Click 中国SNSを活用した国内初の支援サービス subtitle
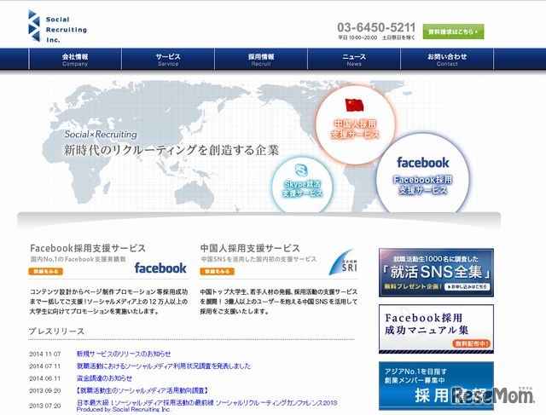 point(258,259)
